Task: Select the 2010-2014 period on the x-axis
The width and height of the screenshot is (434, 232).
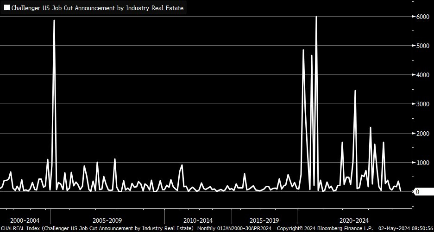Action: tap(198, 220)
